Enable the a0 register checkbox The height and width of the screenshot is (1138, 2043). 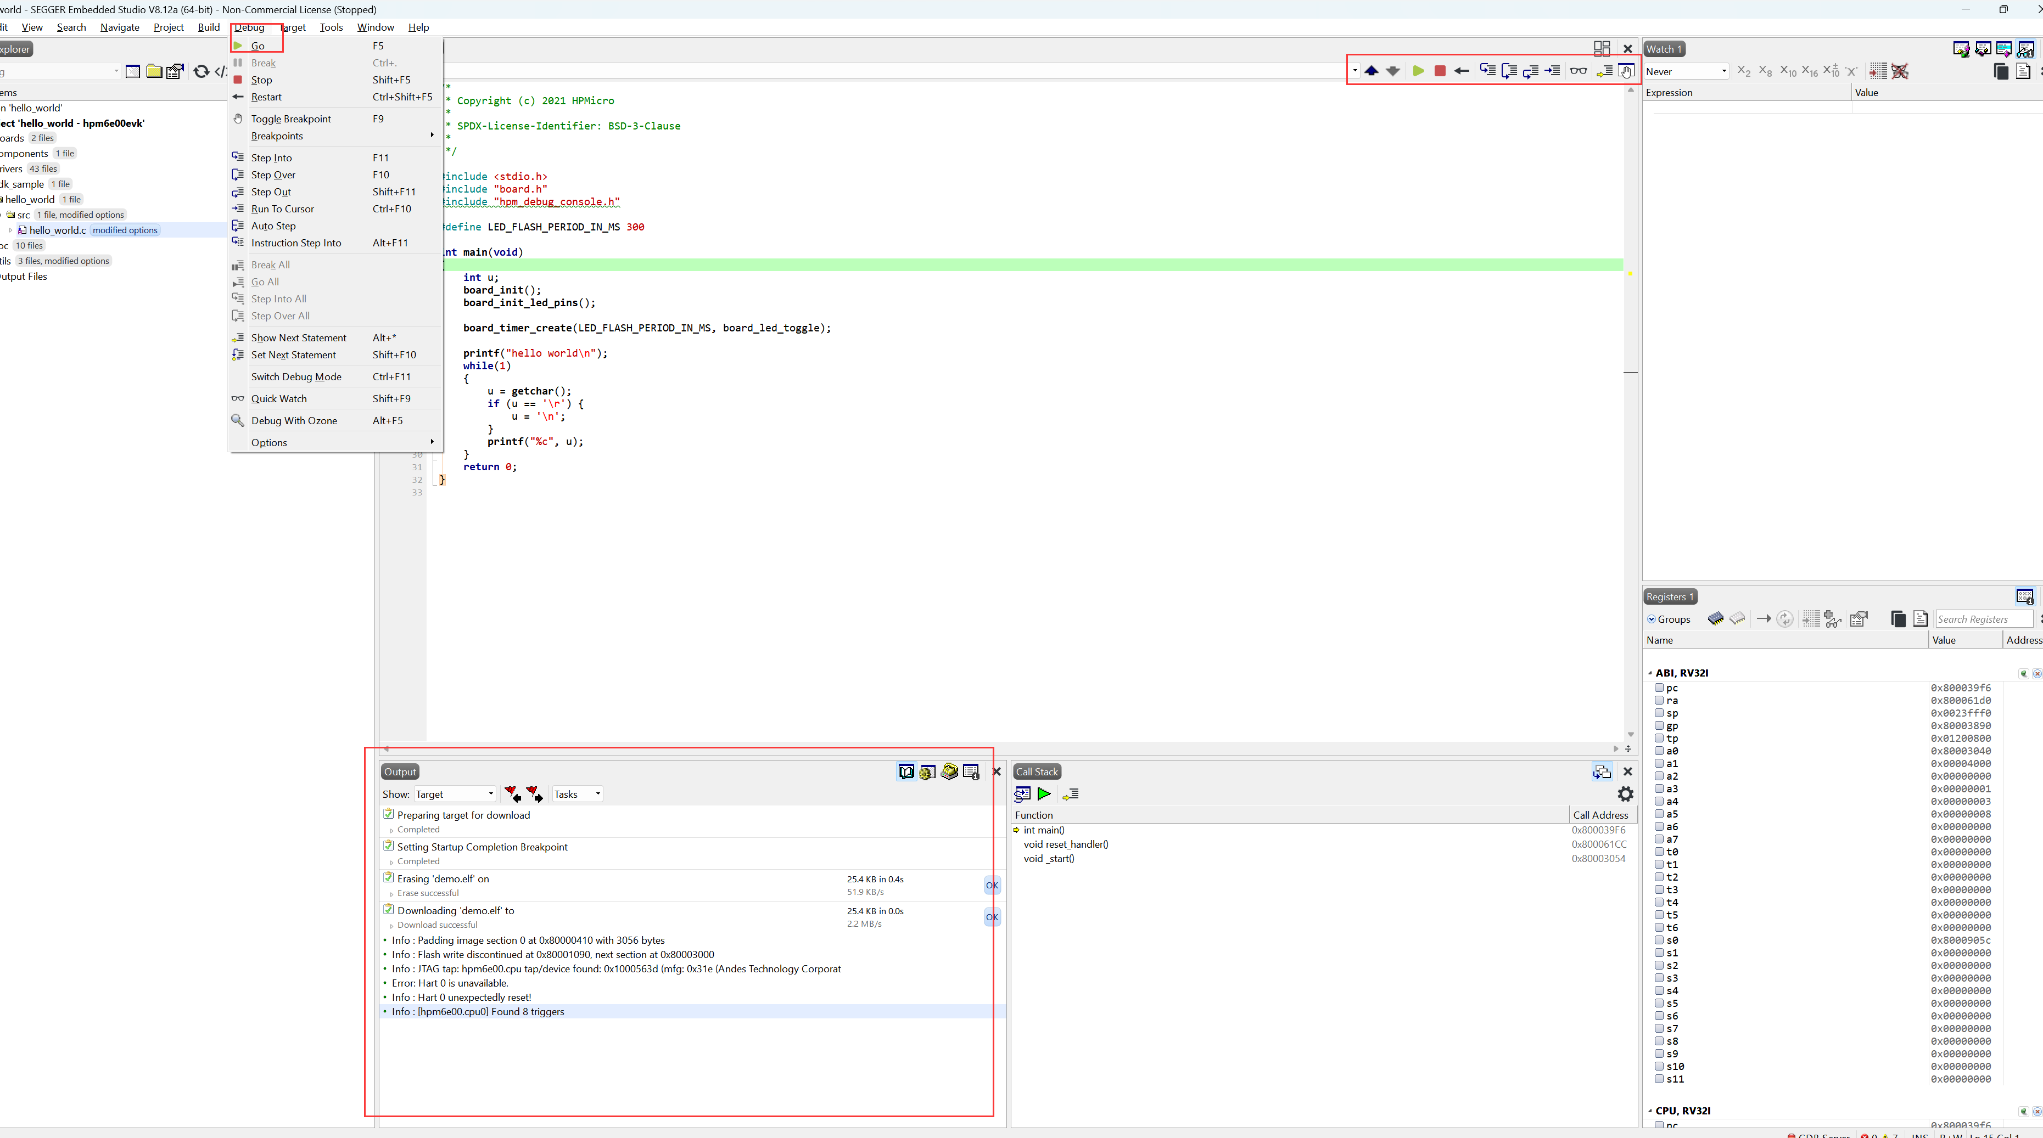tap(1658, 751)
